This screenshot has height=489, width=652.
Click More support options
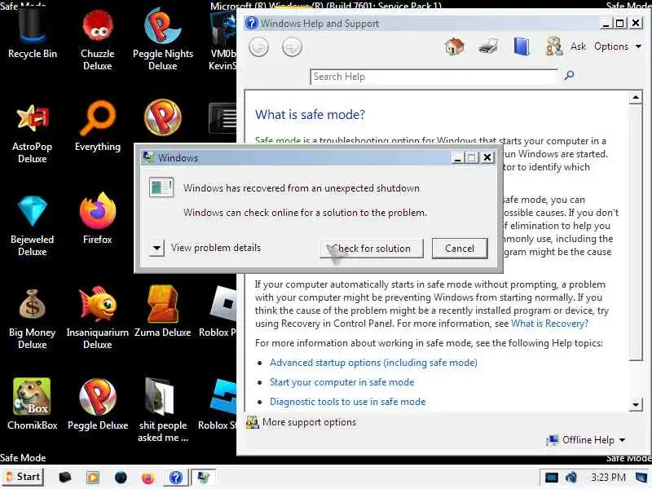pyautogui.click(x=302, y=422)
